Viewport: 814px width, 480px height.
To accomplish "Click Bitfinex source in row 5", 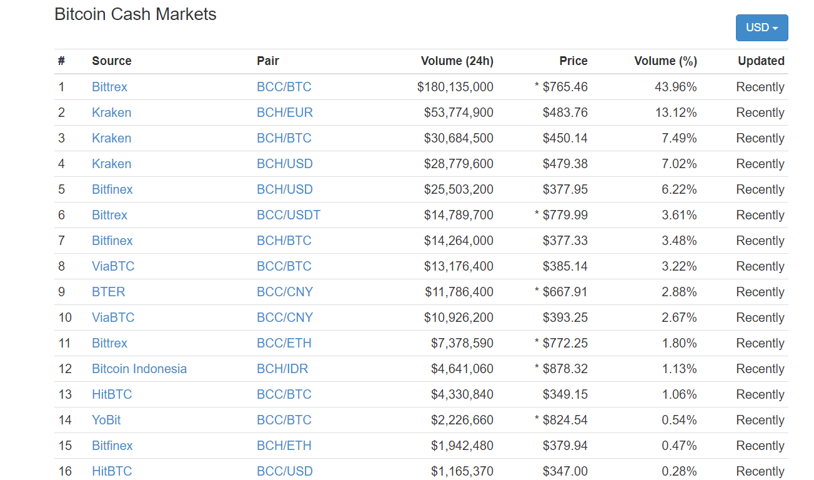I will 112,189.
